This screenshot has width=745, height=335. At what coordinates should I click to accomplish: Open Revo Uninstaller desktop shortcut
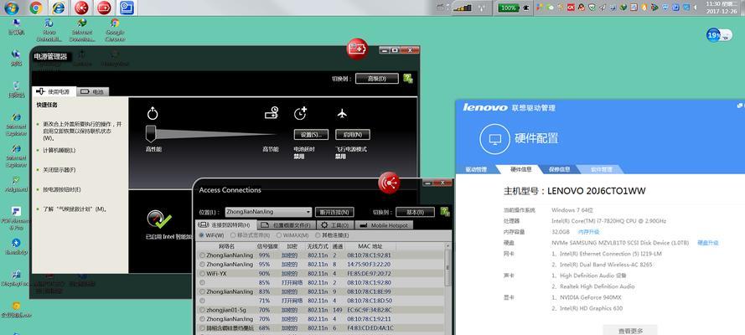pos(49,30)
